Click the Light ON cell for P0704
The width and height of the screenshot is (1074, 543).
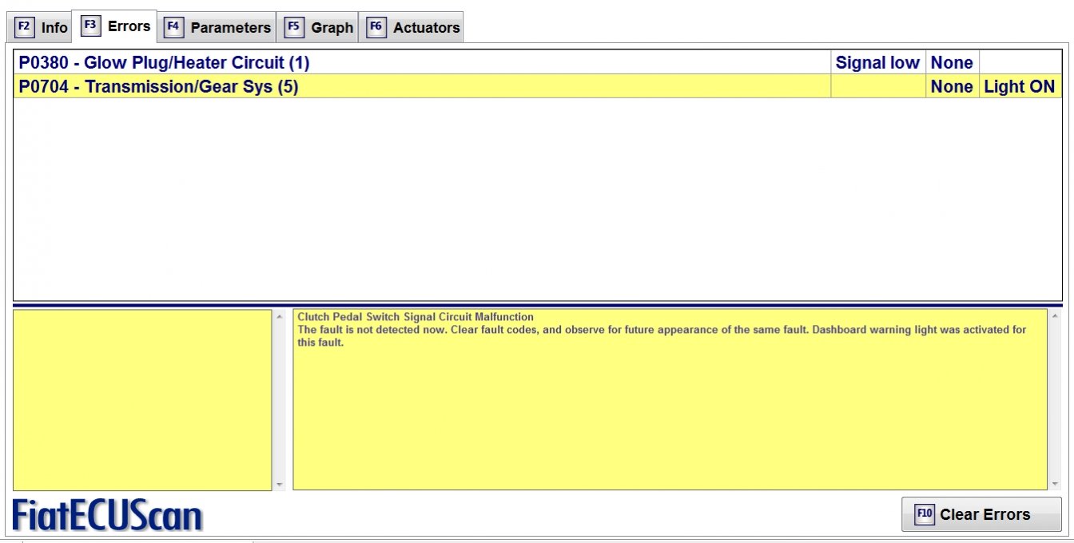(x=1019, y=86)
